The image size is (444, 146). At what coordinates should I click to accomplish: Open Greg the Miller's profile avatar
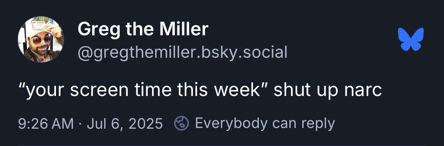point(41,39)
